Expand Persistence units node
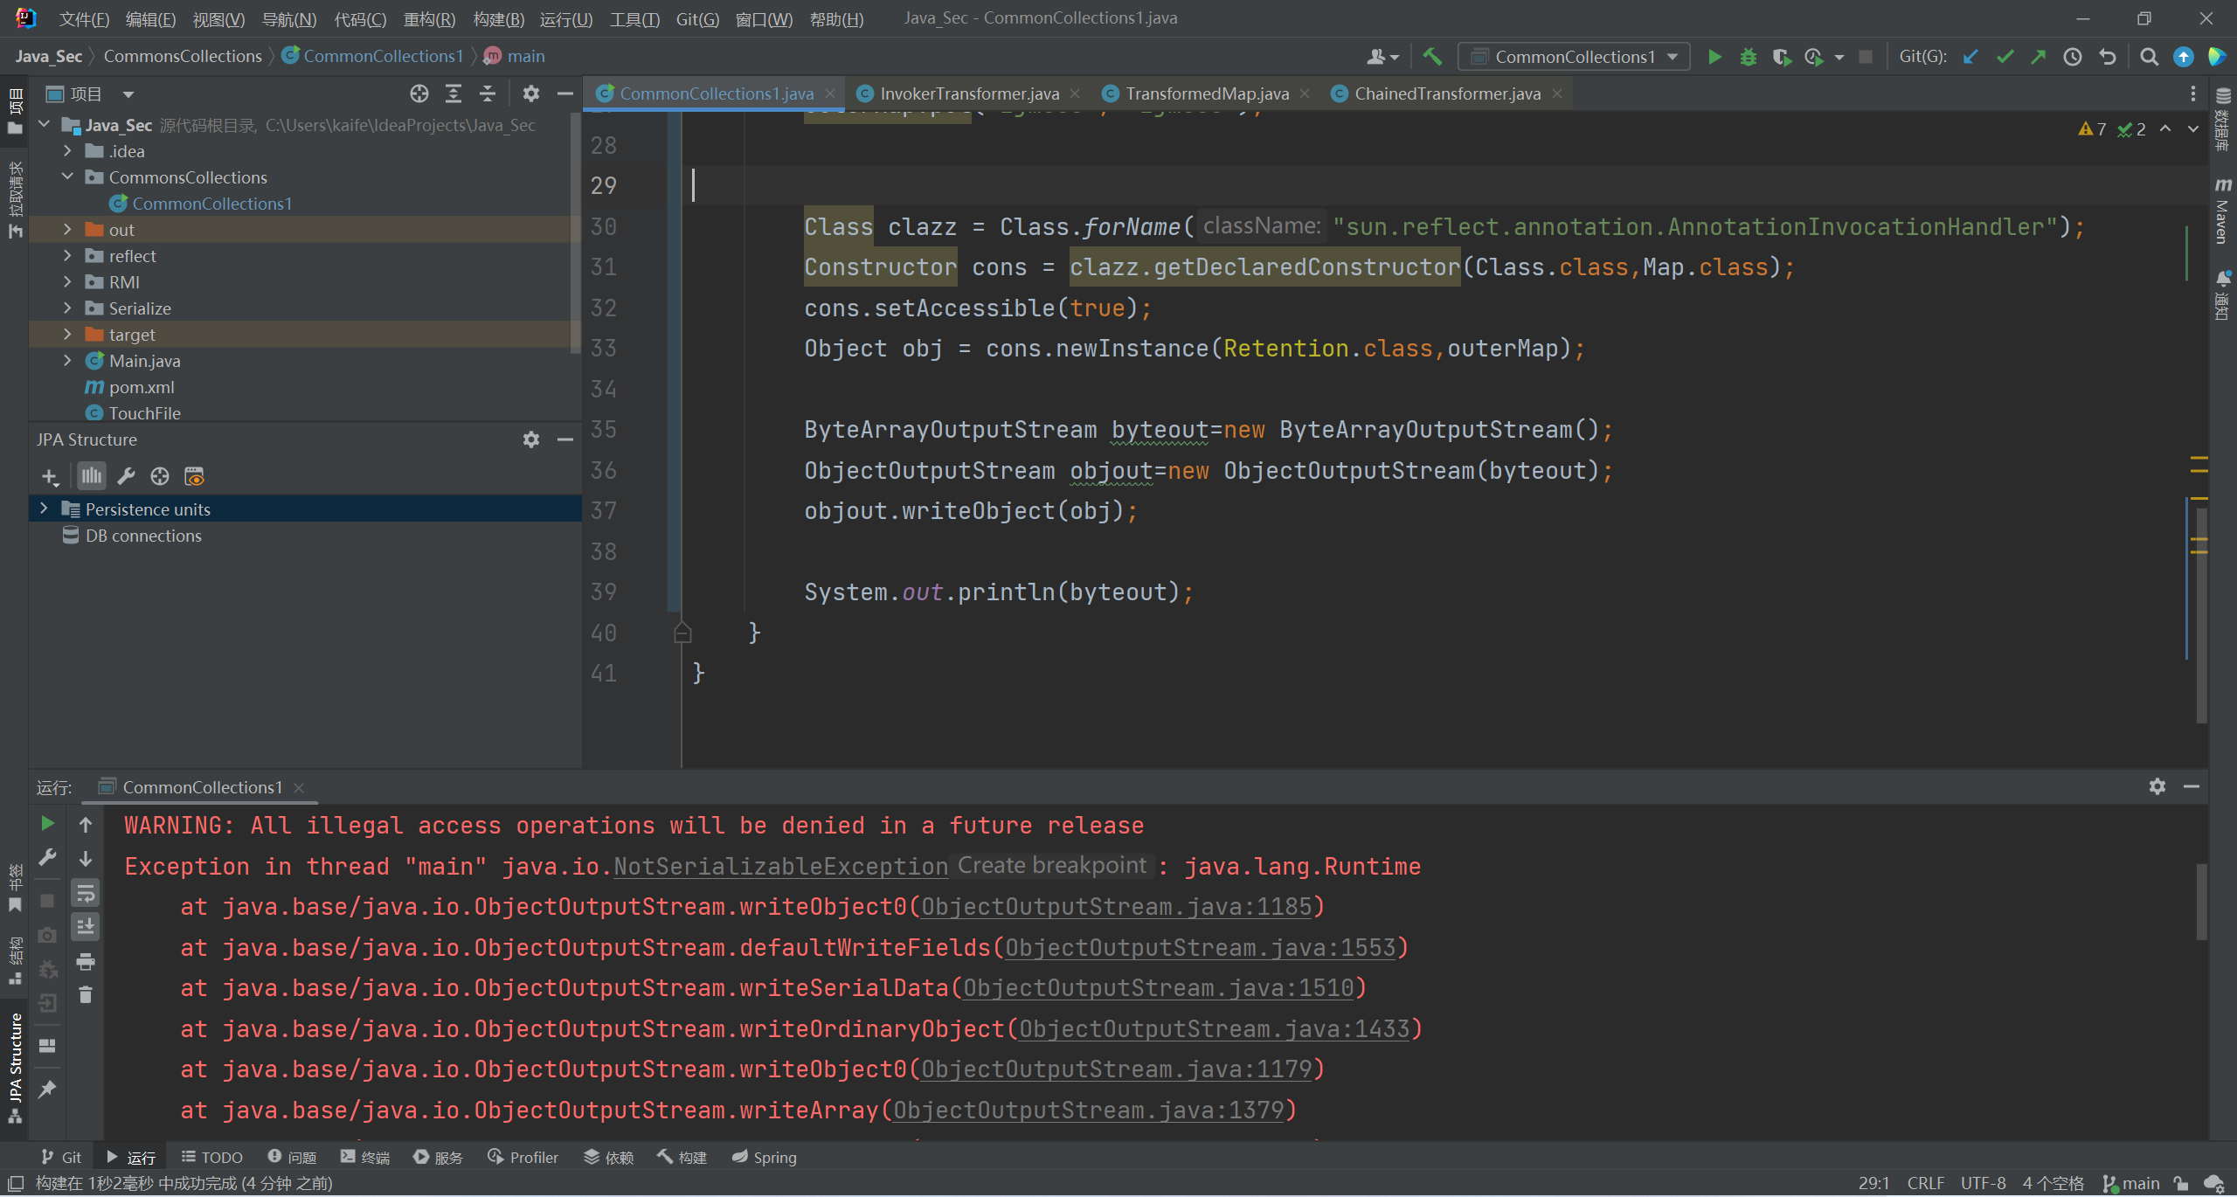 coord(44,509)
